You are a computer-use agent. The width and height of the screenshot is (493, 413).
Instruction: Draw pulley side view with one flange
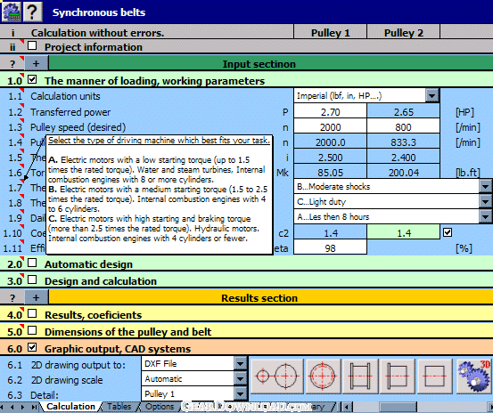click(398, 376)
